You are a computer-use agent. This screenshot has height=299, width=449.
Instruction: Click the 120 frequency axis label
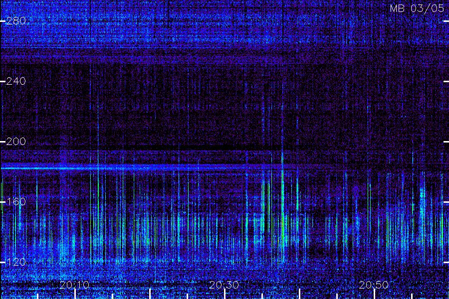(x=16, y=262)
